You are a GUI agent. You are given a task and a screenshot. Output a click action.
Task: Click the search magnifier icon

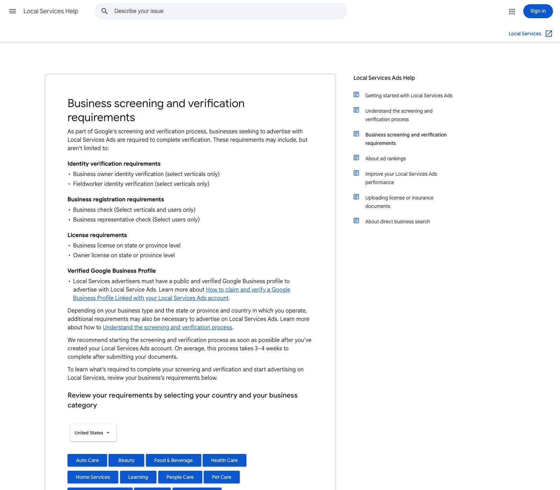(104, 11)
